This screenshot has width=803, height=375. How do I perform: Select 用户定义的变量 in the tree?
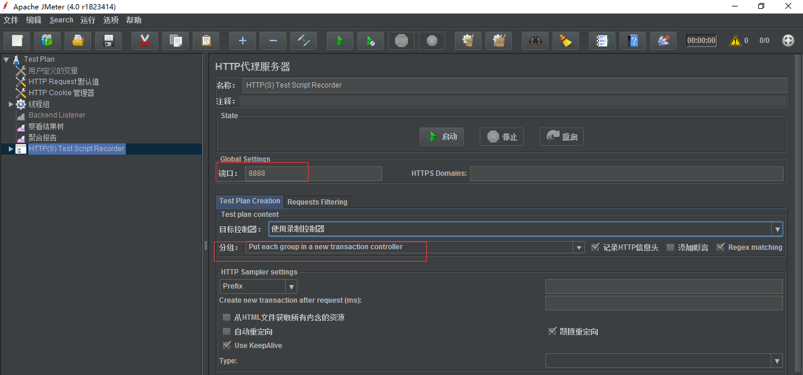click(x=53, y=71)
